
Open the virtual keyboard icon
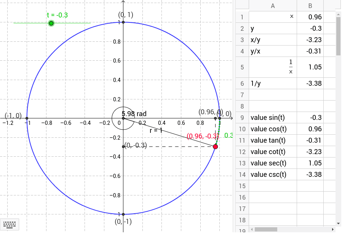tap(10, 225)
